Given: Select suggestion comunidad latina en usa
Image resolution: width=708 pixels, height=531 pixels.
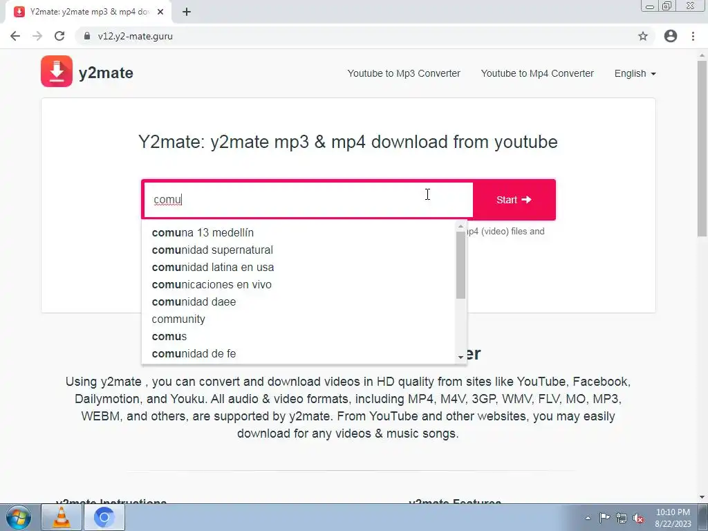Looking at the screenshot, I should click(298, 268).
